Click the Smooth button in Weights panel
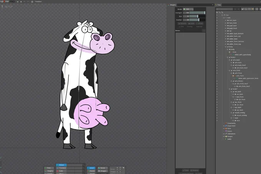 (x=182, y=24)
